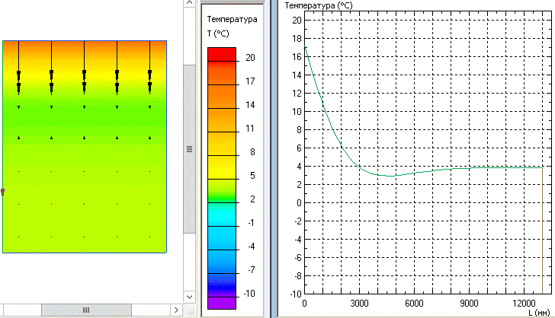Click the legend unit label 'T (°C)'
This screenshot has height=318, width=555.
[218, 34]
